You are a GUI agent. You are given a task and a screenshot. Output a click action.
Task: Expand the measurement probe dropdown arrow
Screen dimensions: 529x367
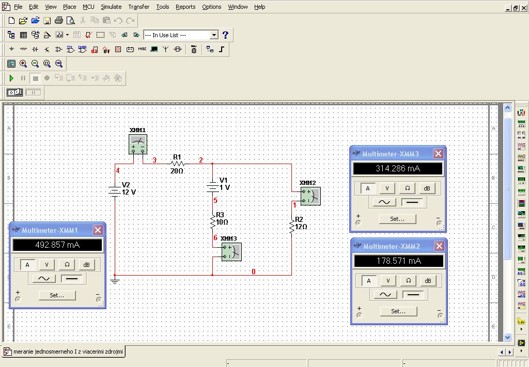[x=521, y=329]
